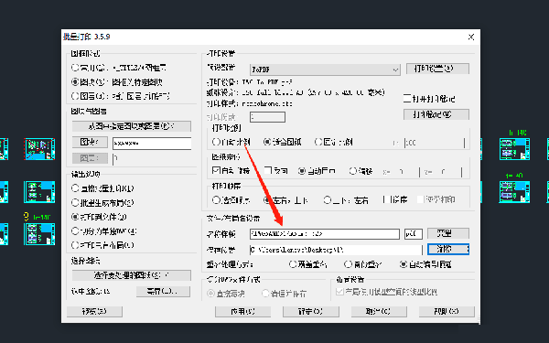Click the 打印设置 print settings button

click(x=437, y=69)
